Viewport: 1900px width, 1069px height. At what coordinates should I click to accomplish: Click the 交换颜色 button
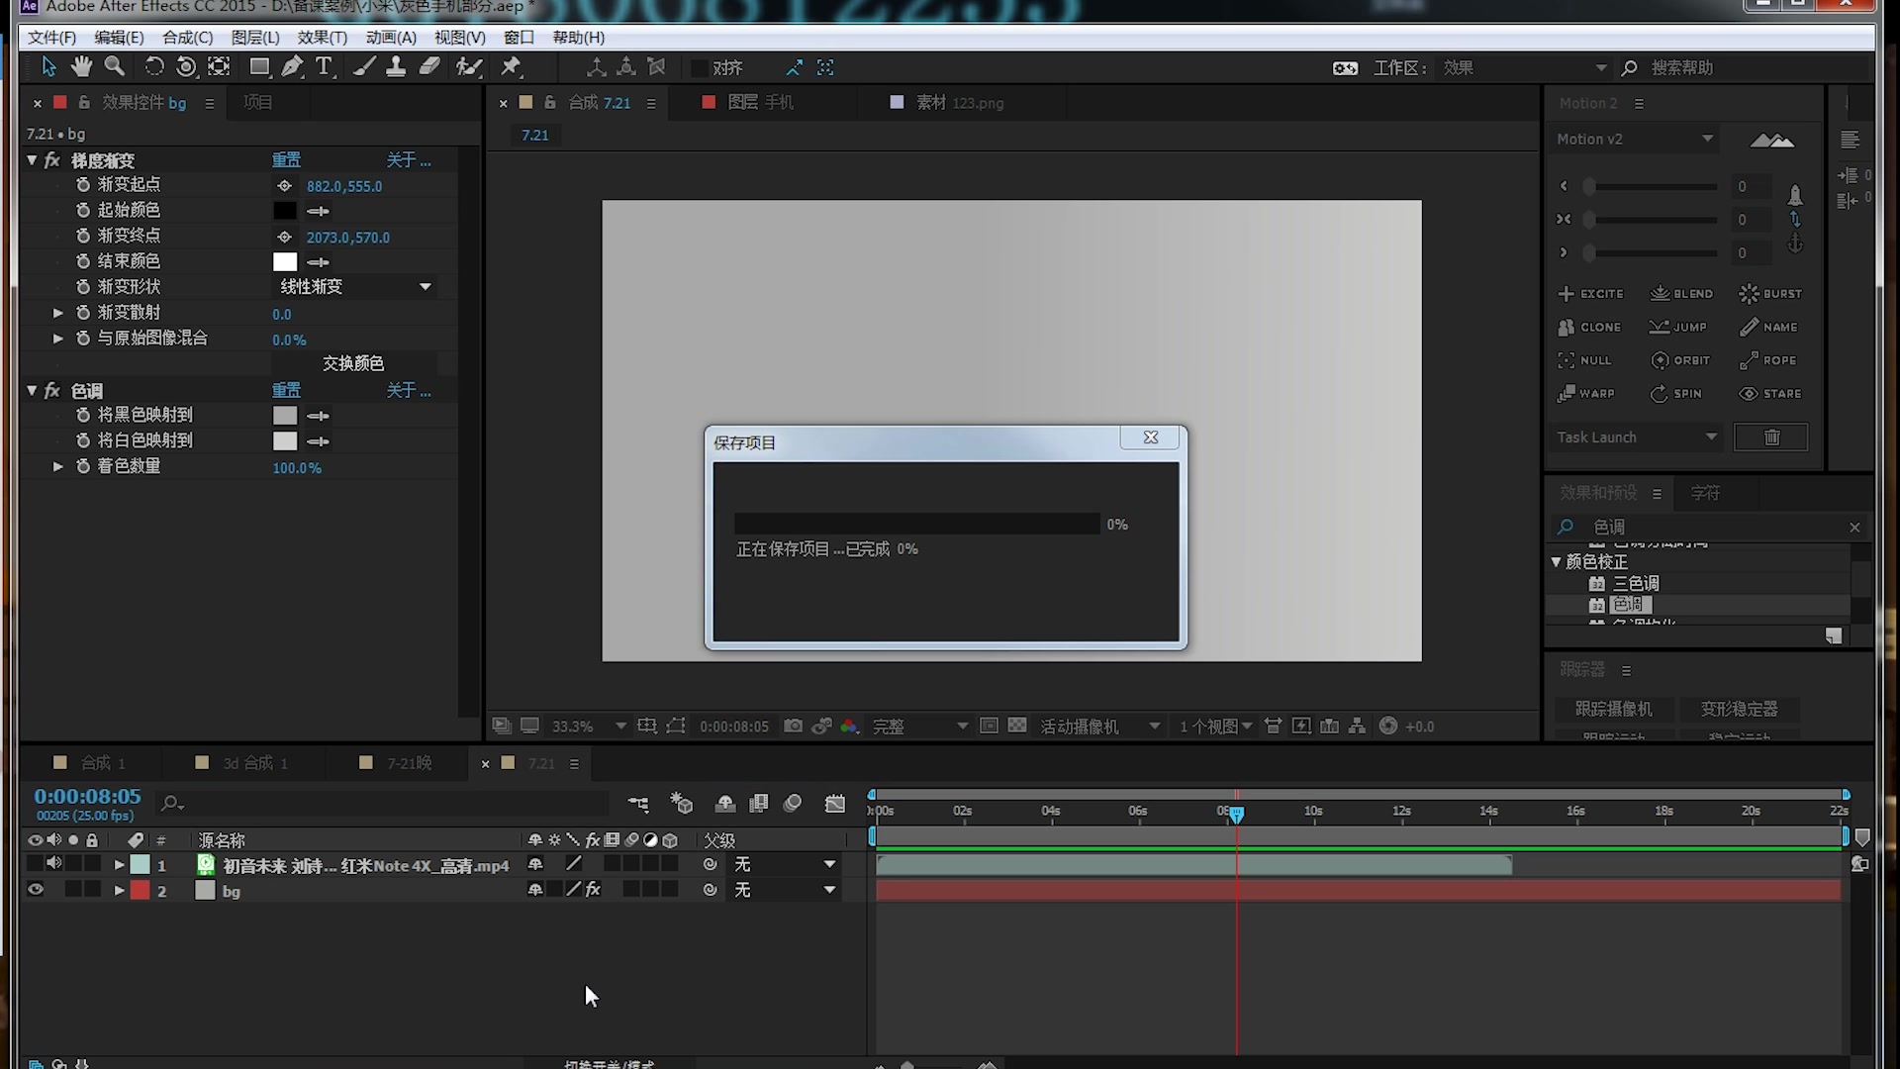353,363
